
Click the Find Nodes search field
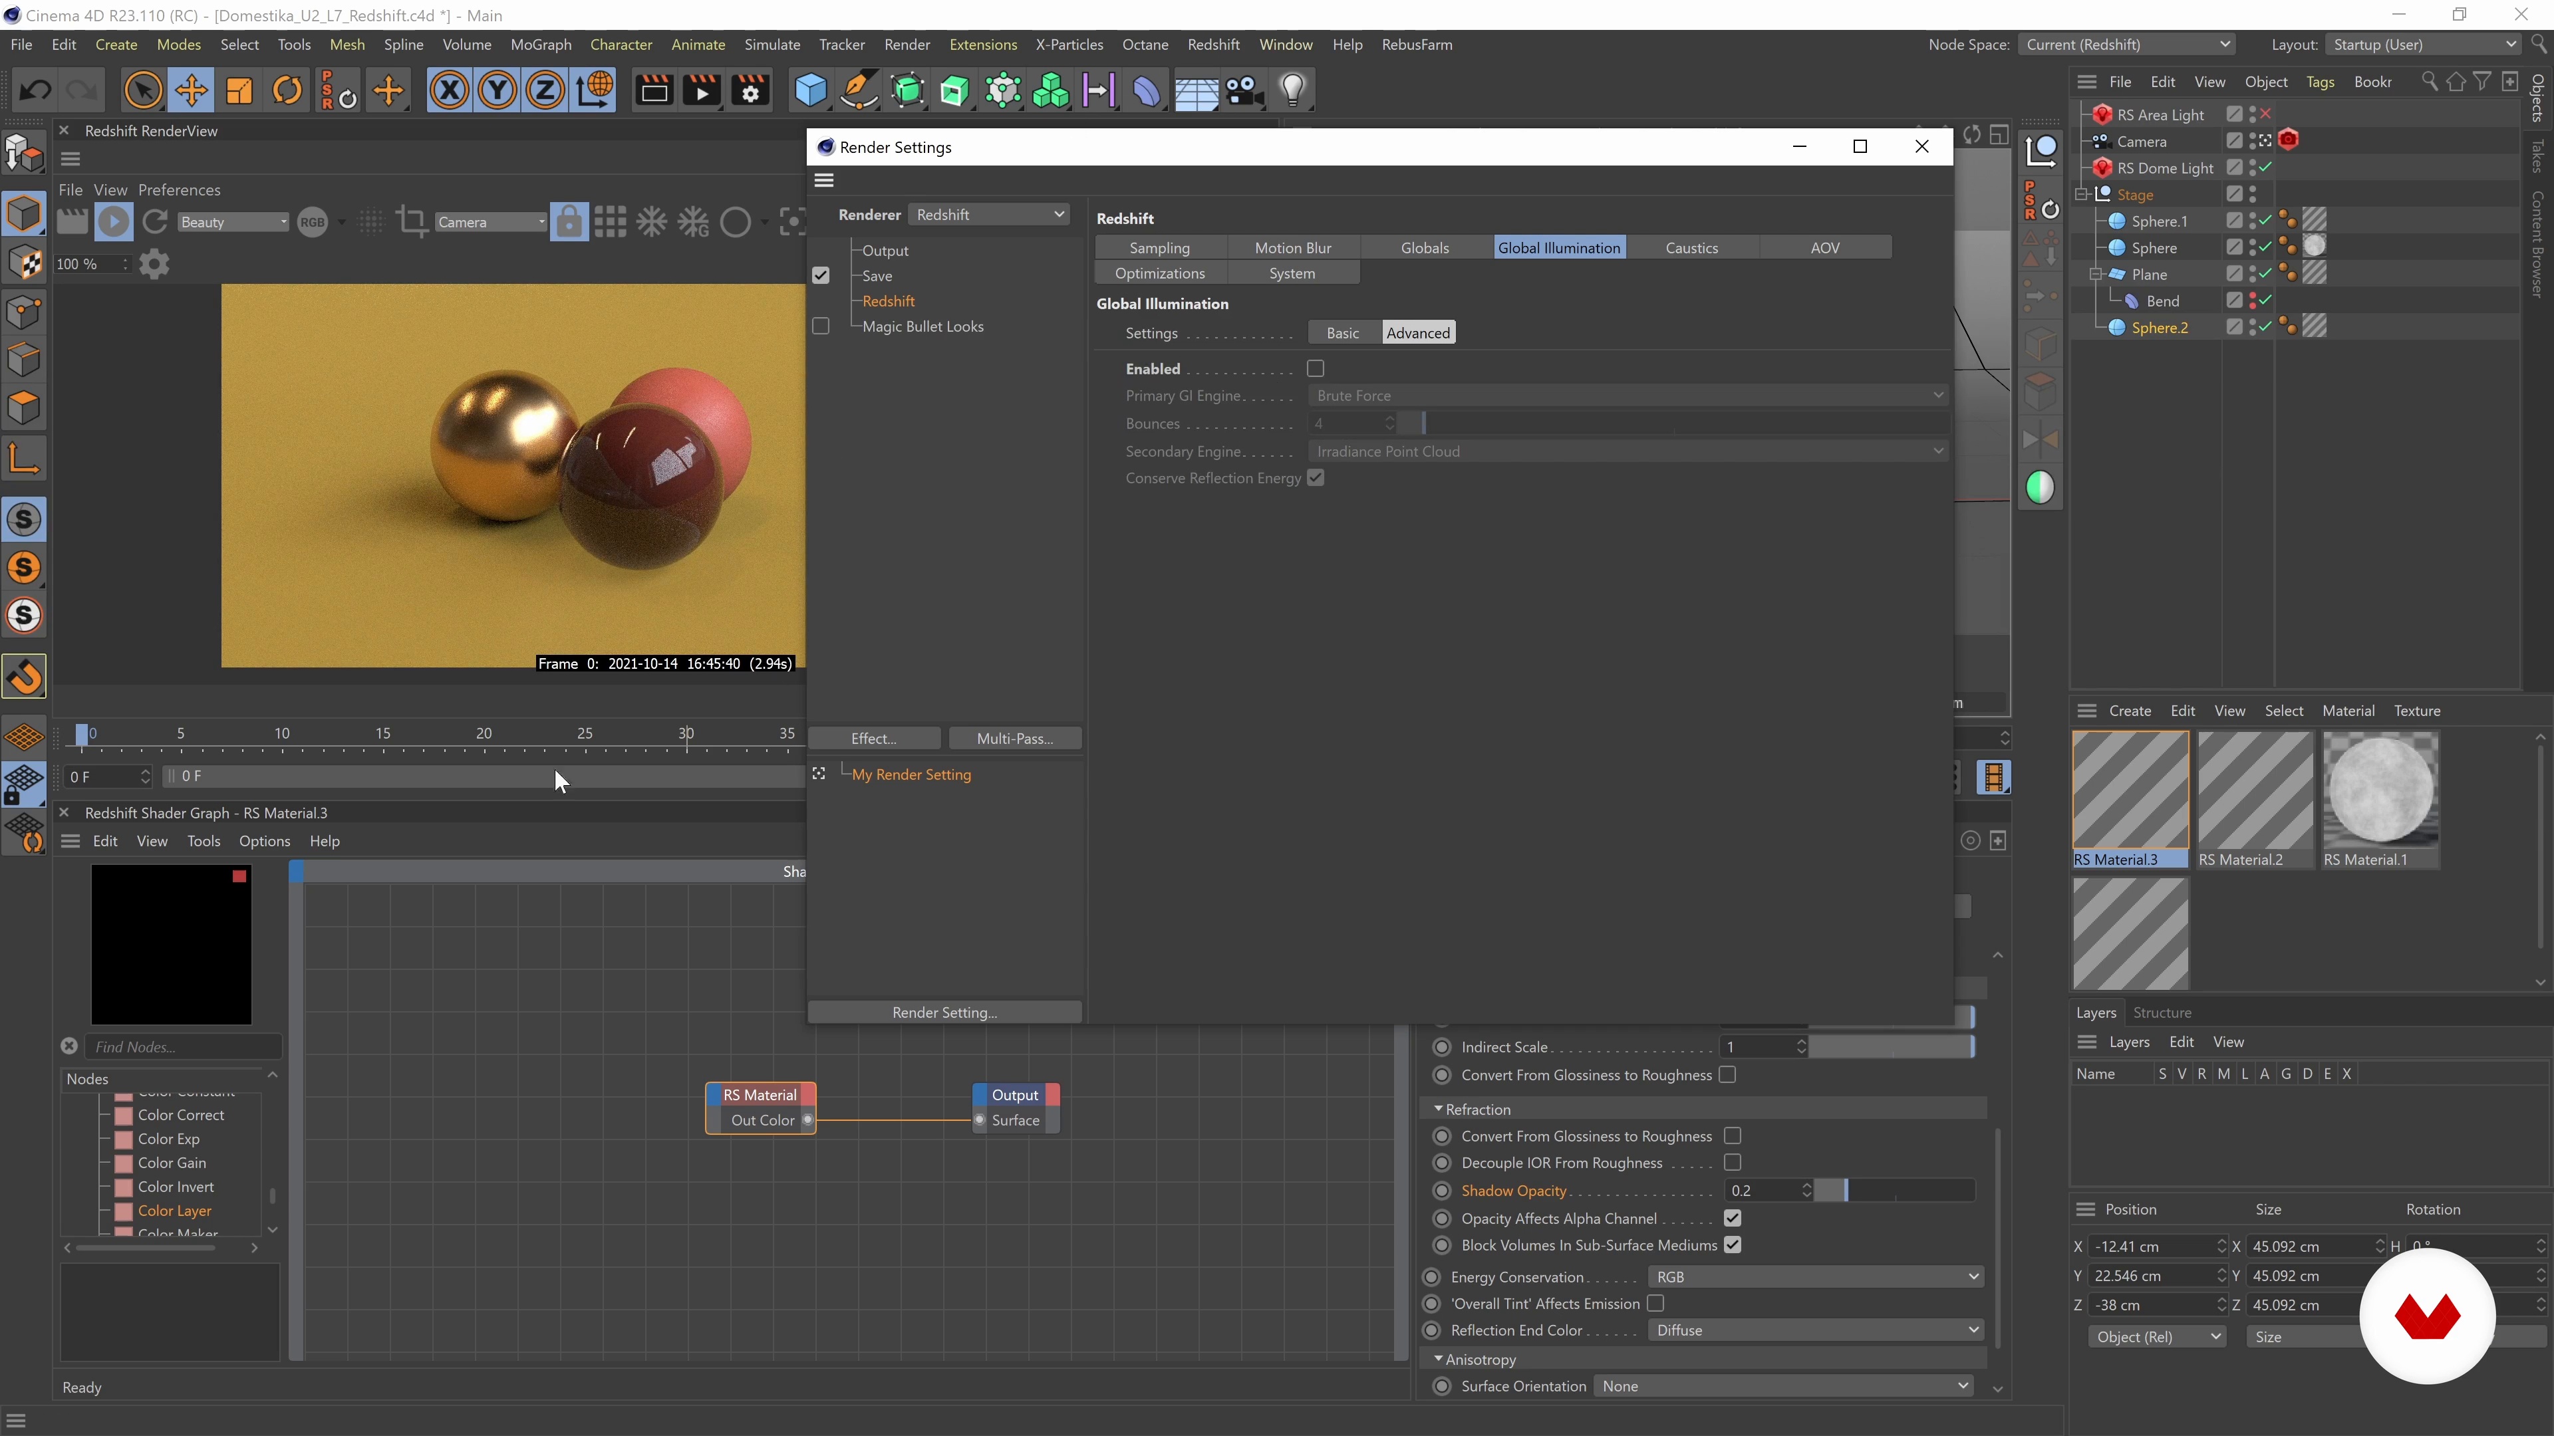184,1046
